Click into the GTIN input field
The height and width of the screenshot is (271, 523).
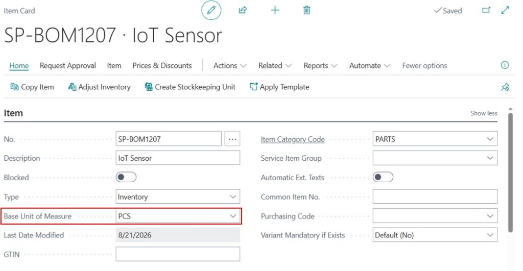[178, 254]
